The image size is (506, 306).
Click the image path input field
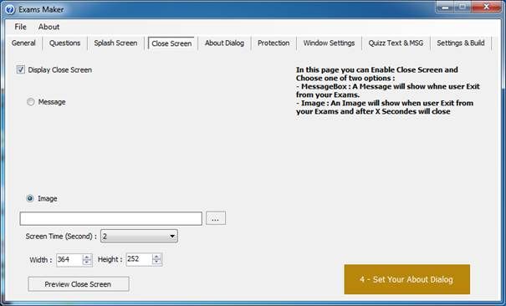click(x=110, y=218)
